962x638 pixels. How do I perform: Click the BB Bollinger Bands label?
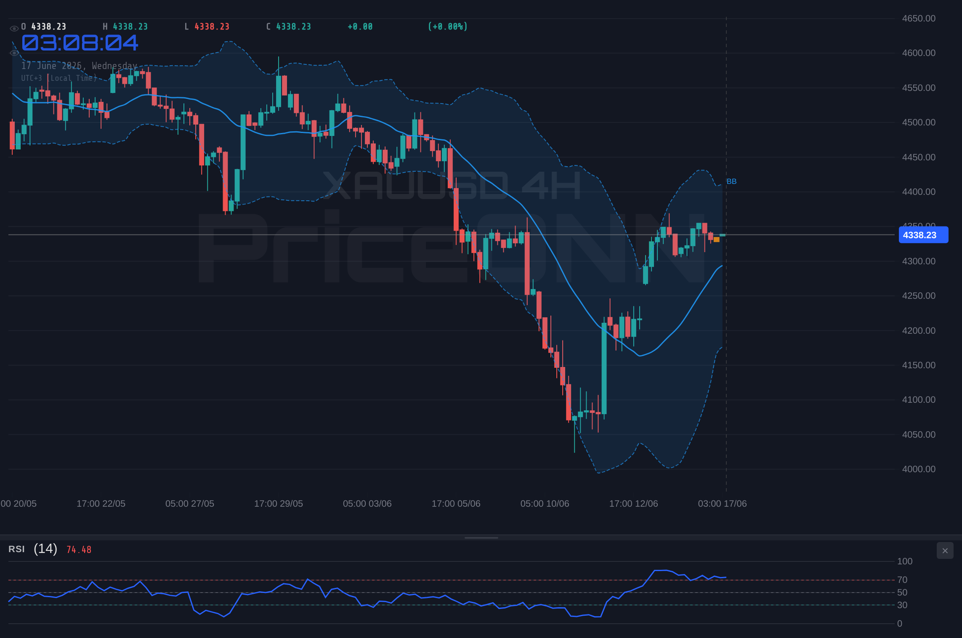(731, 181)
